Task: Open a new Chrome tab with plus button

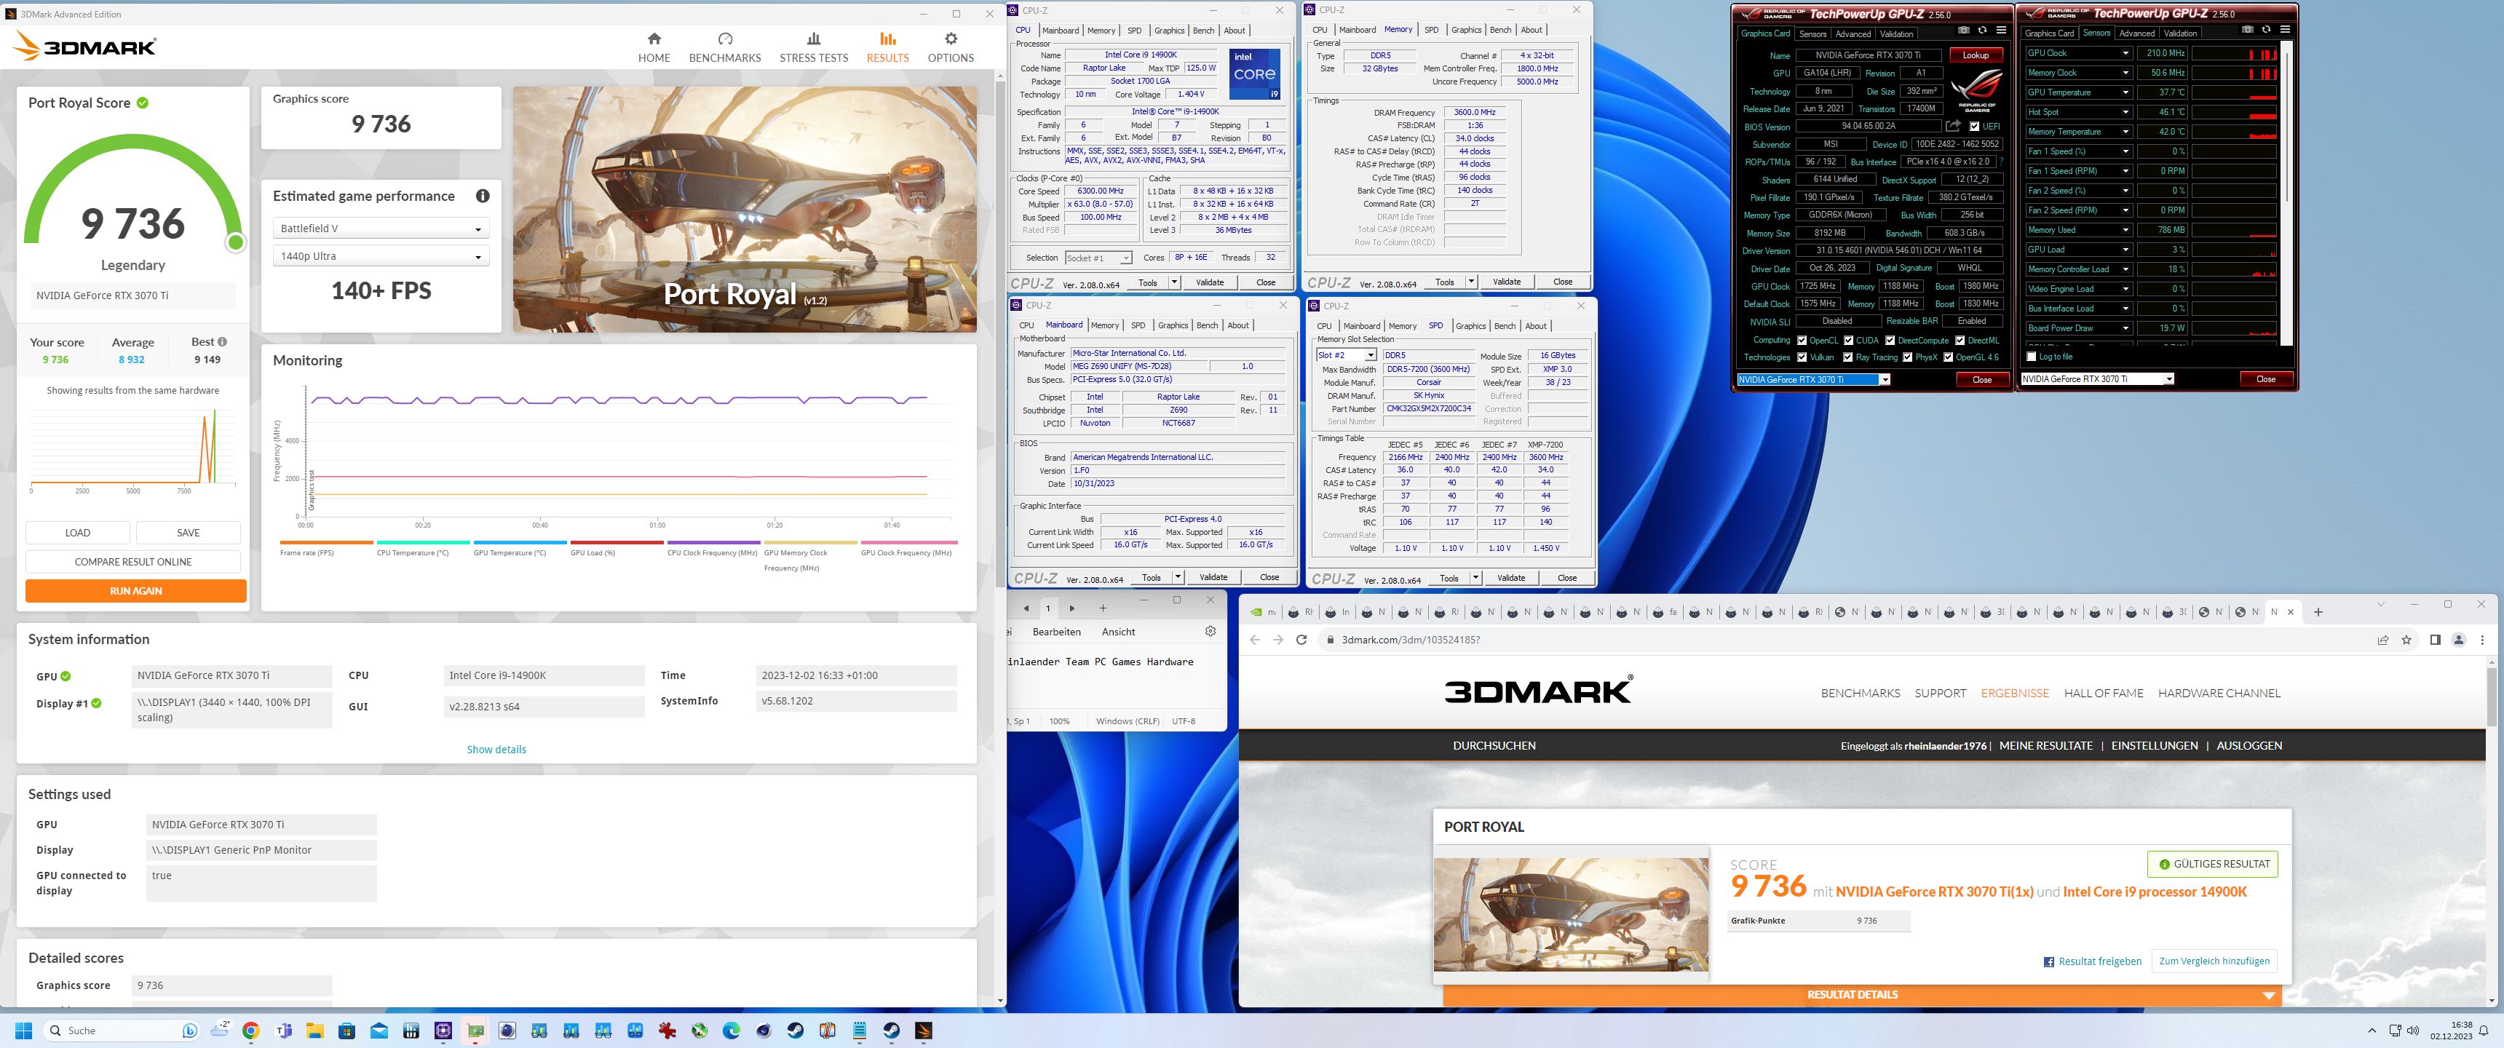Action: (2318, 611)
